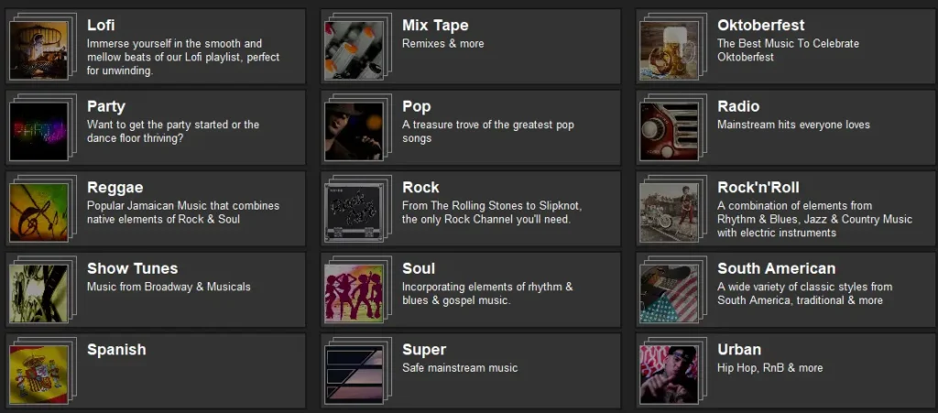The height and width of the screenshot is (413, 938).
Task: Select the Oktoberfest beer mug thumbnail
Action: tap(669, 49)
